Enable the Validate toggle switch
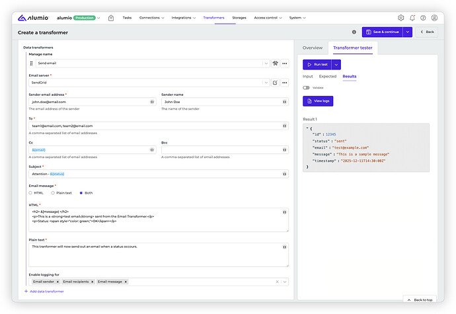Viewport: 456px width, 314px height. [307, 87]
